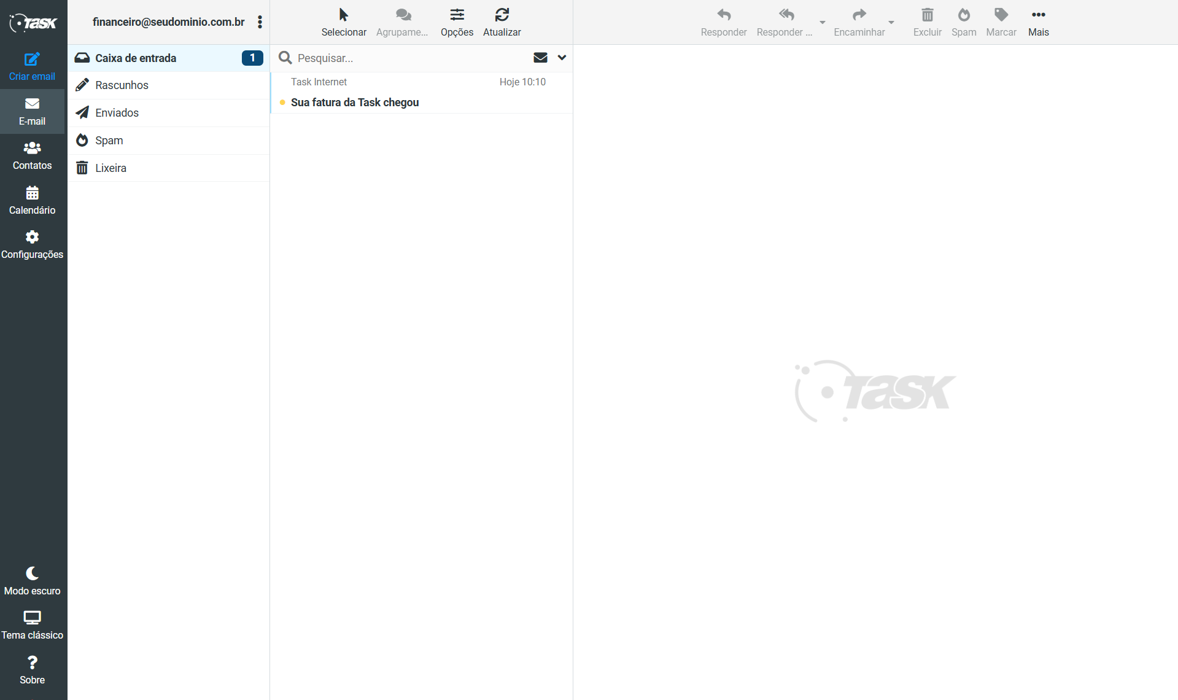Click the Criar email compose icon
Viewport: 1178px width, 700px height.
[32, 60]
